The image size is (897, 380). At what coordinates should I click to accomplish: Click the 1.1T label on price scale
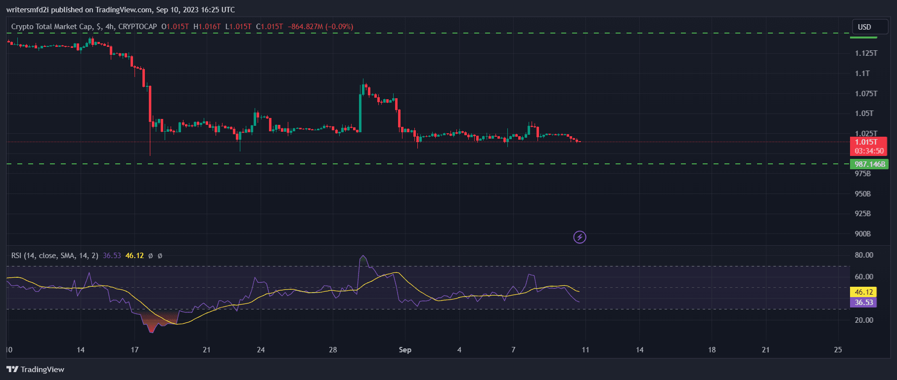pyautogui.click(x=862, y=74)
